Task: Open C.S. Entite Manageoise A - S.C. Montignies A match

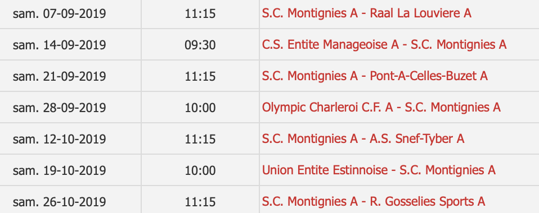Action: [384, 45]
